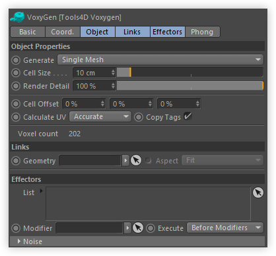Expand the Effectors List triangle
The image size is (276, 256).
click(x=41, y=191)
